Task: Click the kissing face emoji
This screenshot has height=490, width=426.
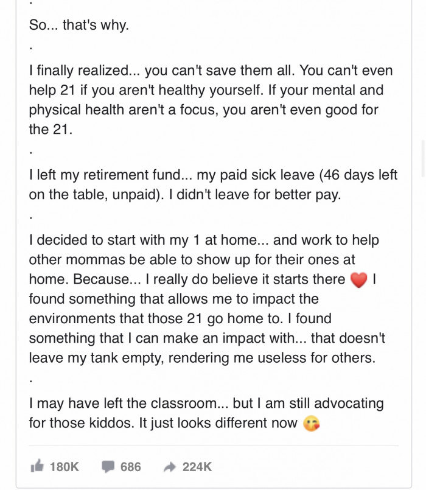Action: point(312,424)
